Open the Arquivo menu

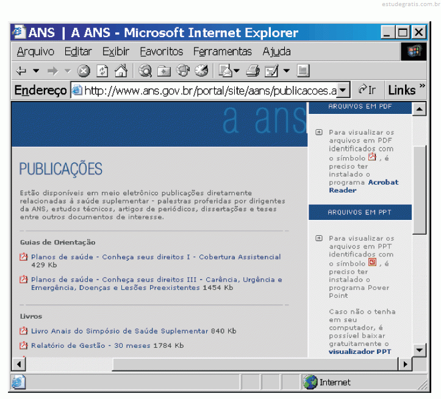point(35,52)
